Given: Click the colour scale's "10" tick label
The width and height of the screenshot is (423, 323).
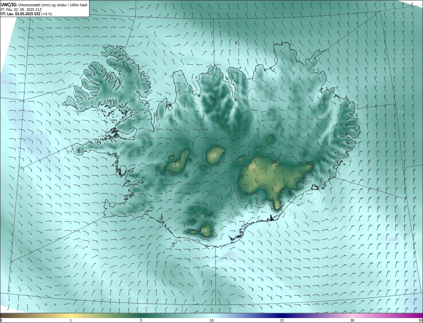Looking at the screenshot, I should point(211,321).
